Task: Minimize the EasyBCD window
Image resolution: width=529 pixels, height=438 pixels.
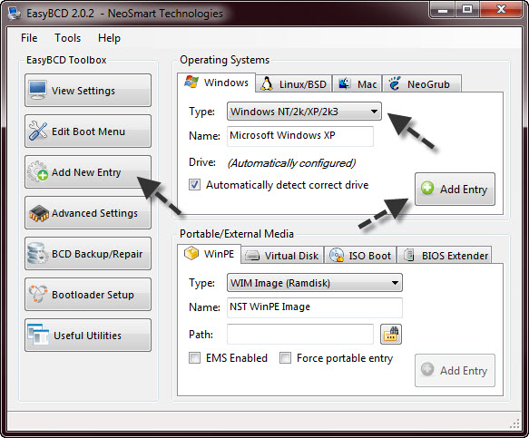Action: [x=443, y=9]
